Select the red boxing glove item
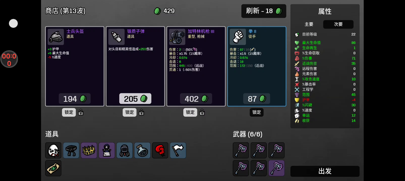The image size is (405, 181). click(160, 150)
